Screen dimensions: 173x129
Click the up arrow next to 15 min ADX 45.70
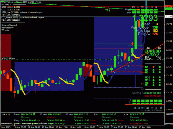[x=60, y=114]
